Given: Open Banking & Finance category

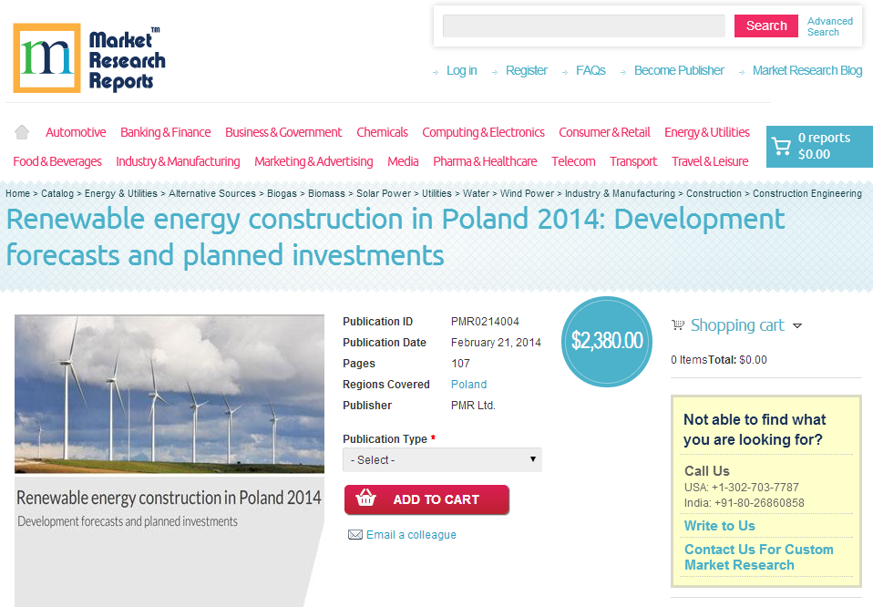Looking at the screenshot, I should (x=165, y=132).
